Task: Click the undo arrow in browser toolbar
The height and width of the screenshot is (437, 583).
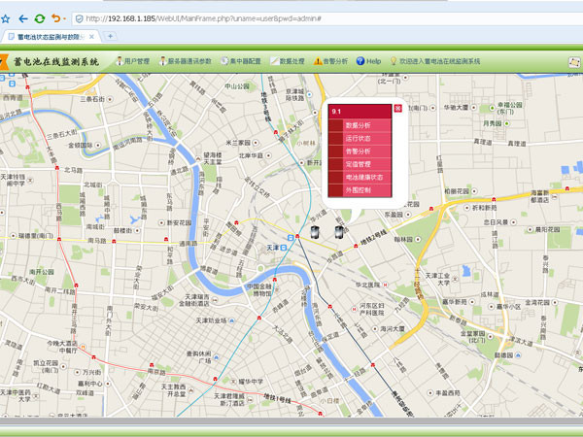Action: click(56, 17)
